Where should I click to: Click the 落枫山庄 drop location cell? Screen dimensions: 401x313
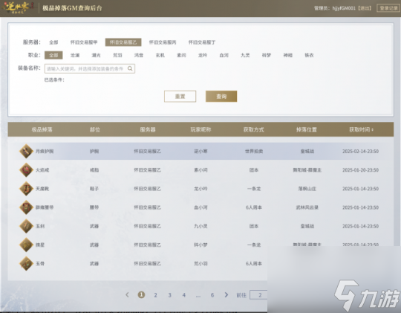pos(307,189)
